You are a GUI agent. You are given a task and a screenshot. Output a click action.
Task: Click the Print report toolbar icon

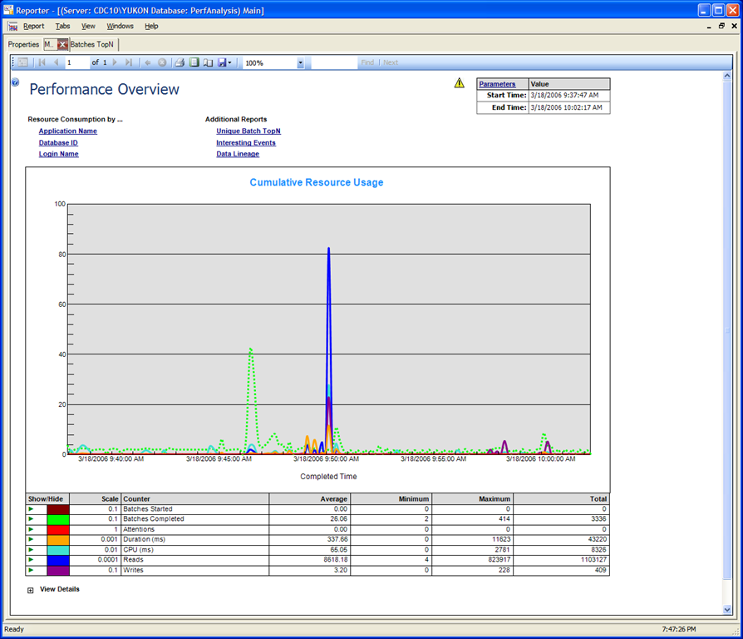[x=179, y=62]
